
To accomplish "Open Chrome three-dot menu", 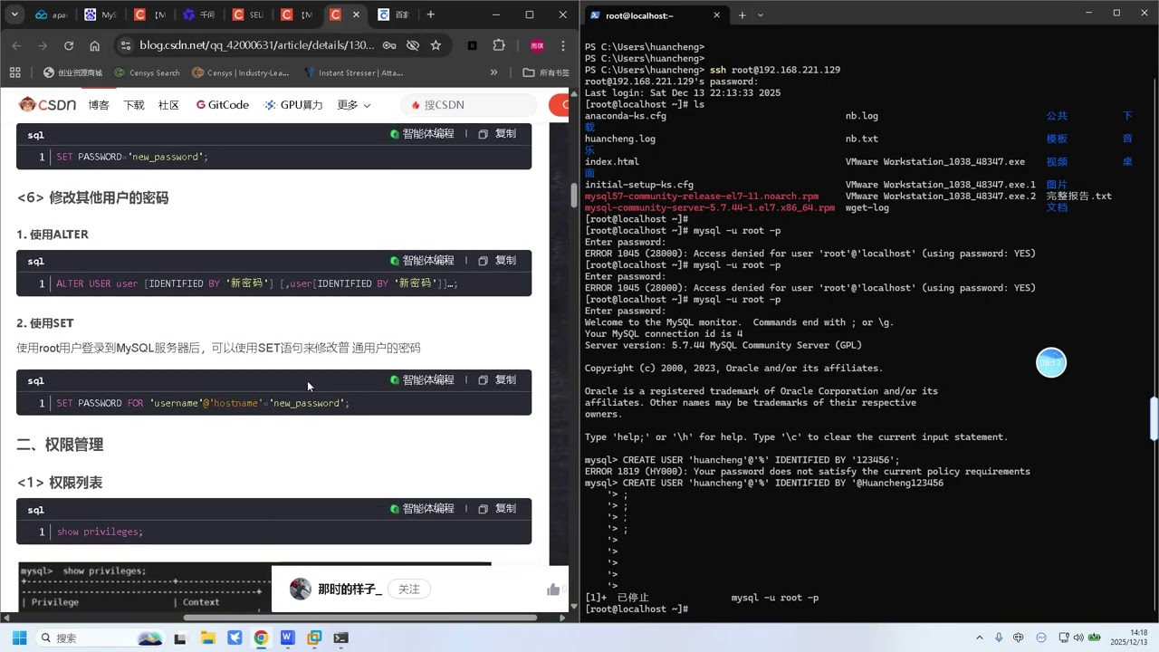I will click(x=563, y=45).
